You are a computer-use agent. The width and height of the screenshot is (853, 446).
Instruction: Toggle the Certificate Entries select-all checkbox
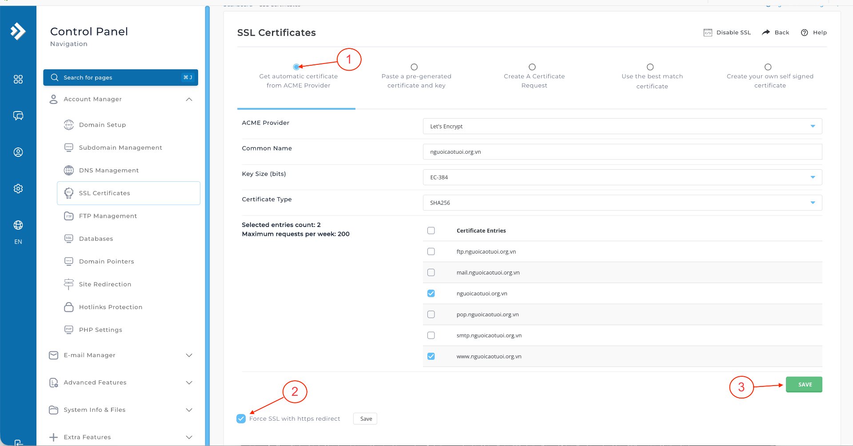click(x=431, y=231)
